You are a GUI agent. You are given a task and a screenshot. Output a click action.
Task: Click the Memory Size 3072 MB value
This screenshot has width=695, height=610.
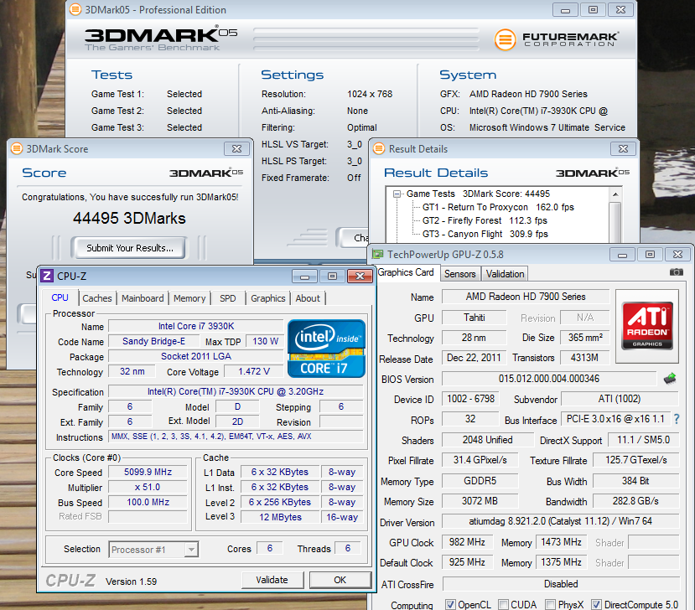(480, 501)
